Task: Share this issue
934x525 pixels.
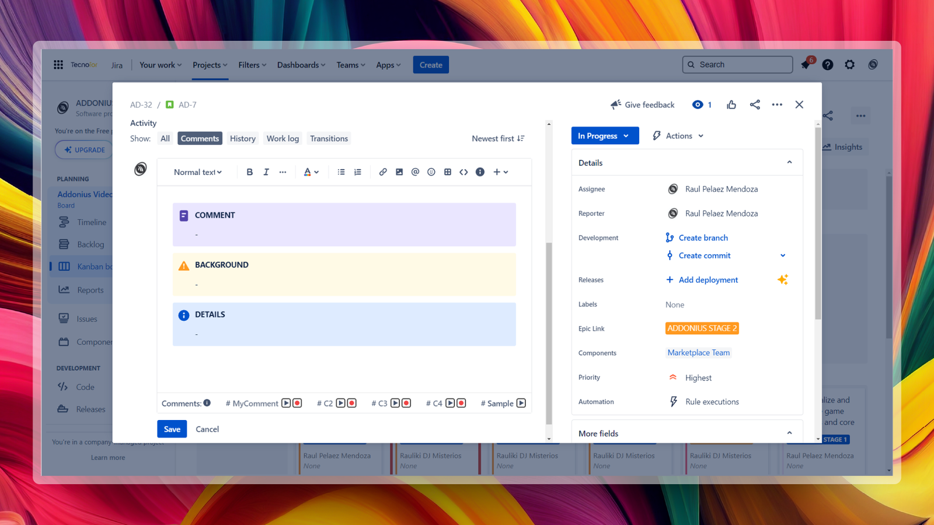Action: coord(755,104)
